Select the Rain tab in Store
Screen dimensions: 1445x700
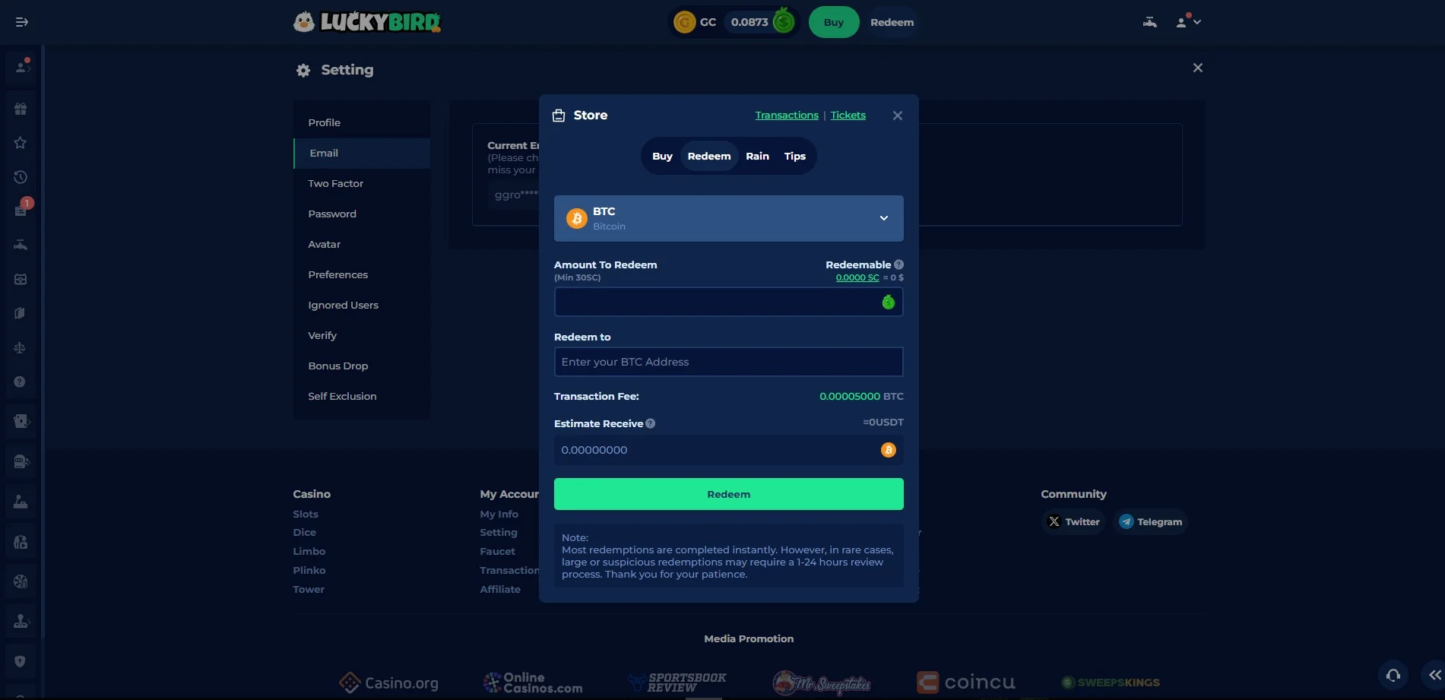tap(757, 156)
